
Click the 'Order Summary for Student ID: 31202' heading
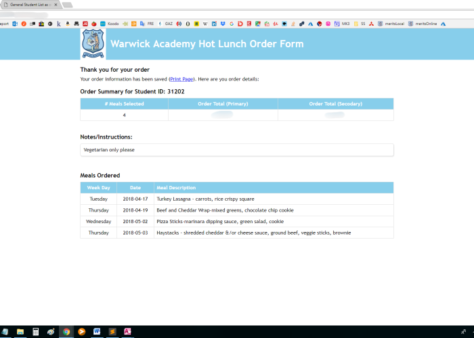132,91
